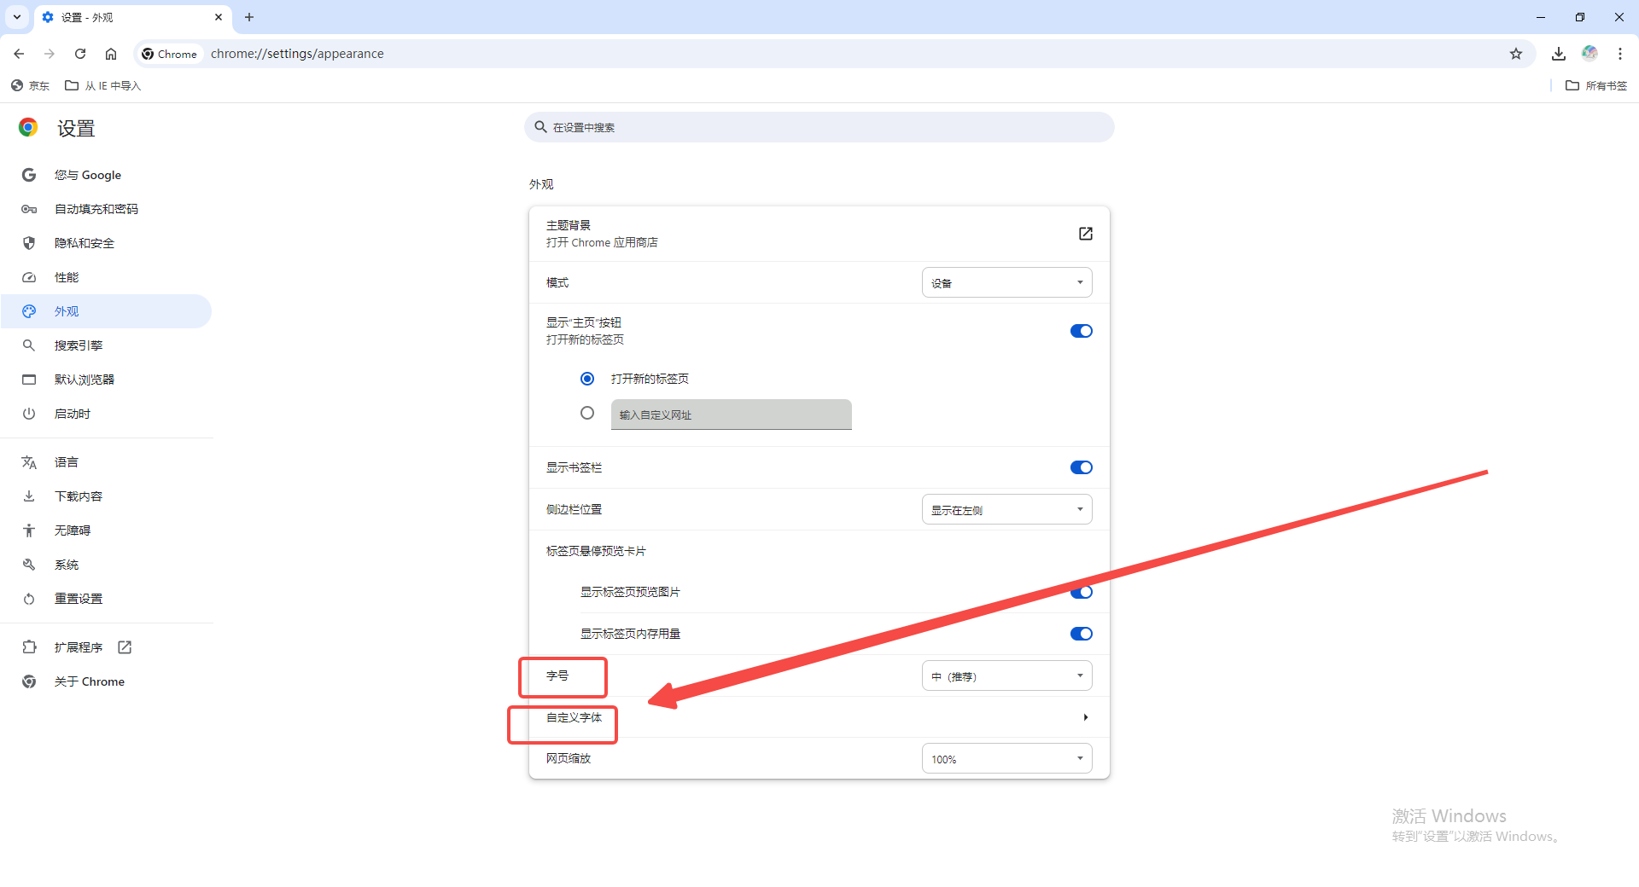Click the key icon for autofill
This screenshot has width=1639, height=887.
pyautogui.click(x=29, y=209)
